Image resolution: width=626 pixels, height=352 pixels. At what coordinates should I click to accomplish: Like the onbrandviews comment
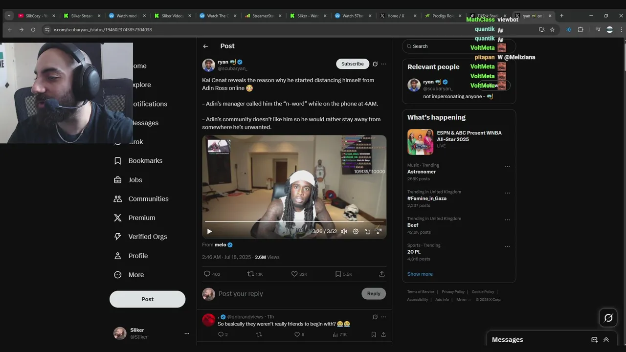[299, 334]
